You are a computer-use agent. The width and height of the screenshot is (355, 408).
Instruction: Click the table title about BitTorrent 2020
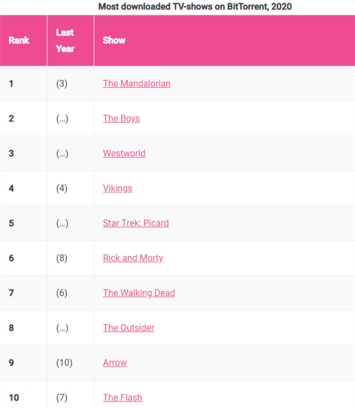(195, 6)
